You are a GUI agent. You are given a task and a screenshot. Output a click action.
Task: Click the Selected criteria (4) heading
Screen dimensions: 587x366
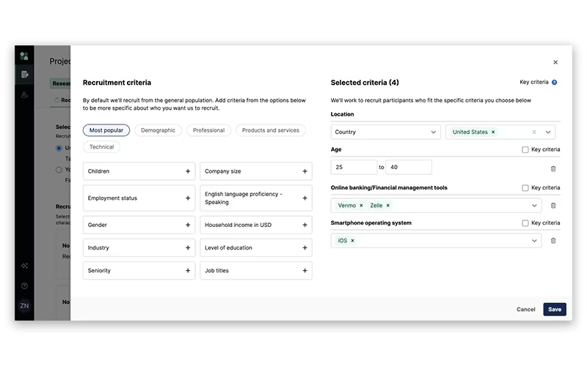click(365, 83)
